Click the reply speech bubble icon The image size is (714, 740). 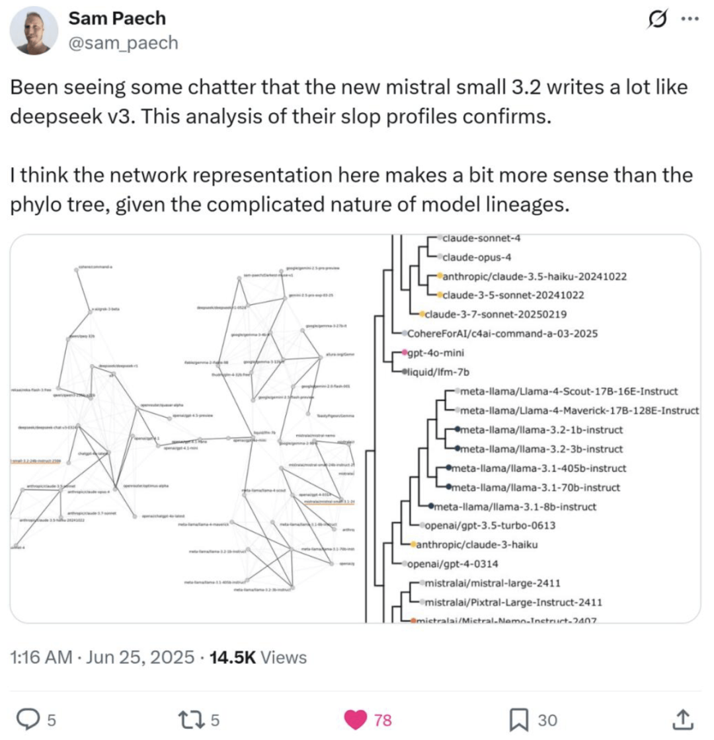click(x=28, y=720)
